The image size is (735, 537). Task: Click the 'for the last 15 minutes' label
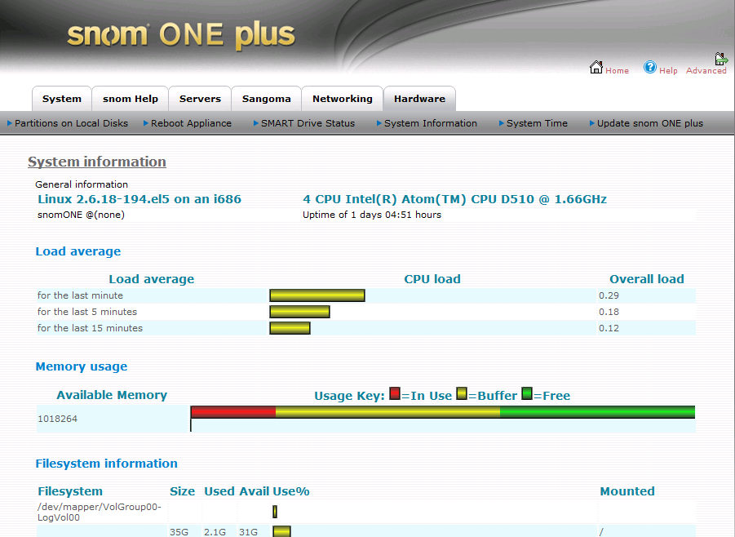tap(90, 328)
